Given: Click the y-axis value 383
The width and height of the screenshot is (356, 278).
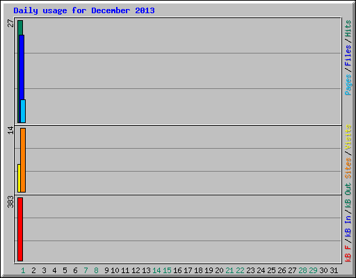Looking at the screenshot, I should (x=10, y=202).
